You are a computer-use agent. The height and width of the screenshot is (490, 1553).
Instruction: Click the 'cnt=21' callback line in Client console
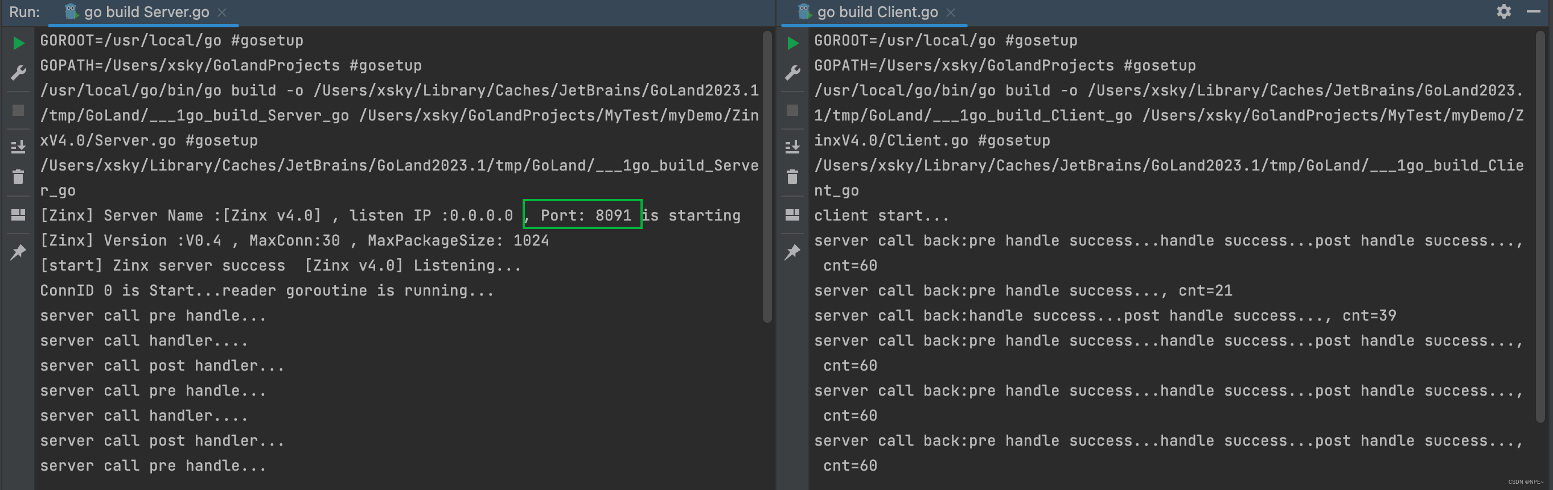tap(1023, 290)
